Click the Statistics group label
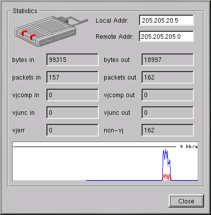 [x=25, y=11]
